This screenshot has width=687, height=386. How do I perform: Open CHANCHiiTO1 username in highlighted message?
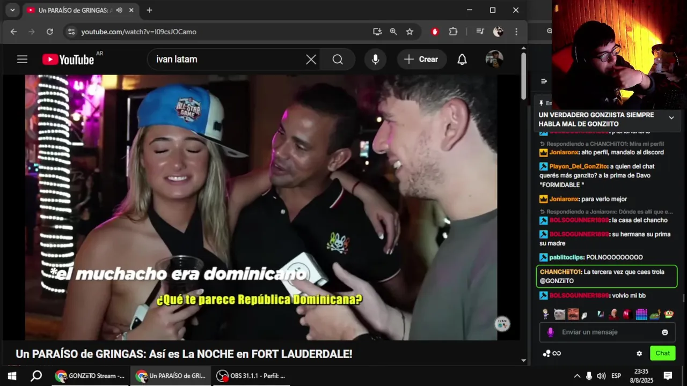point(560,272)
